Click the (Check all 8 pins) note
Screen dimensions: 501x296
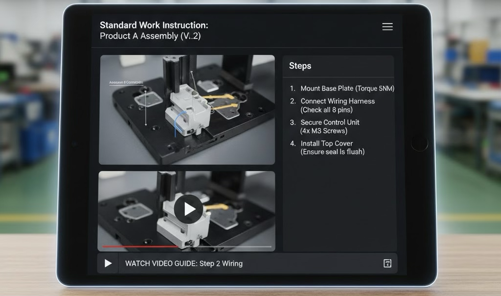(x=326, y=110)
